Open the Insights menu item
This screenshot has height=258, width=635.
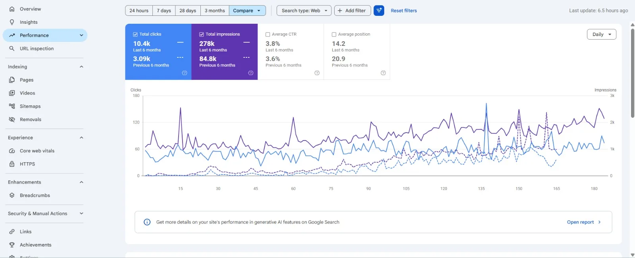45,22
